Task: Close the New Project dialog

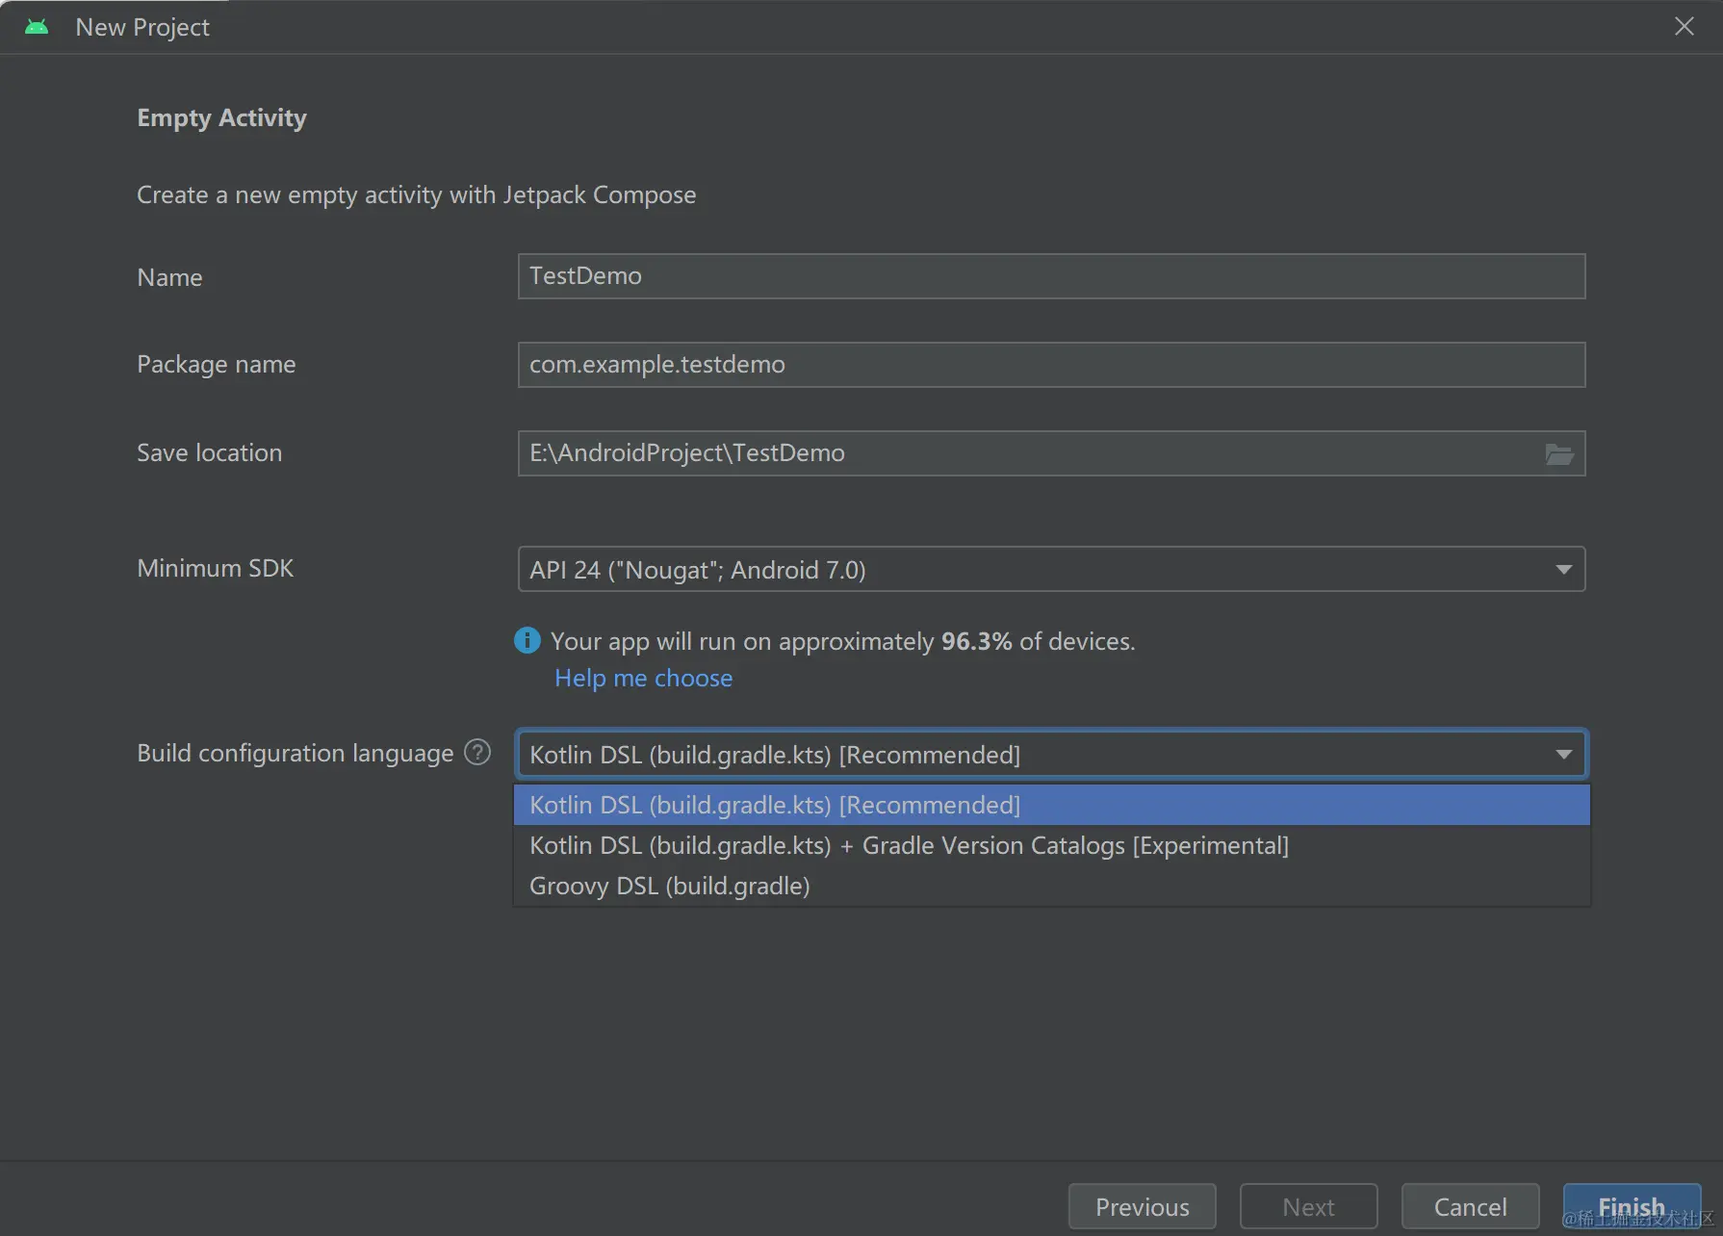Action: (1684, 27)
